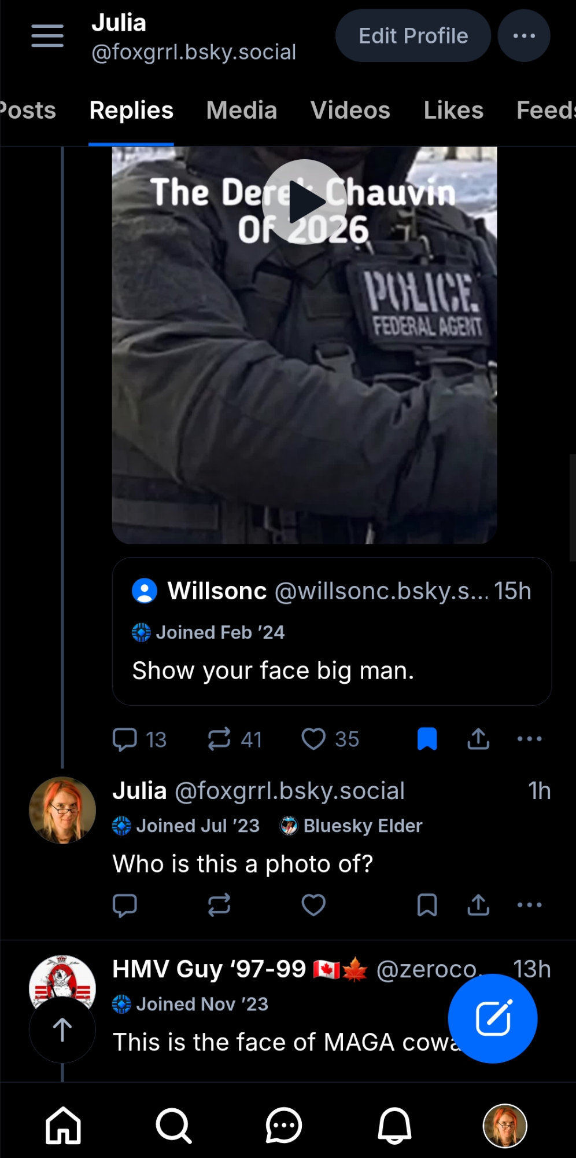576x1158 pixels.
Task: Remove the bookmark on the video post
Action: point(427,739)
